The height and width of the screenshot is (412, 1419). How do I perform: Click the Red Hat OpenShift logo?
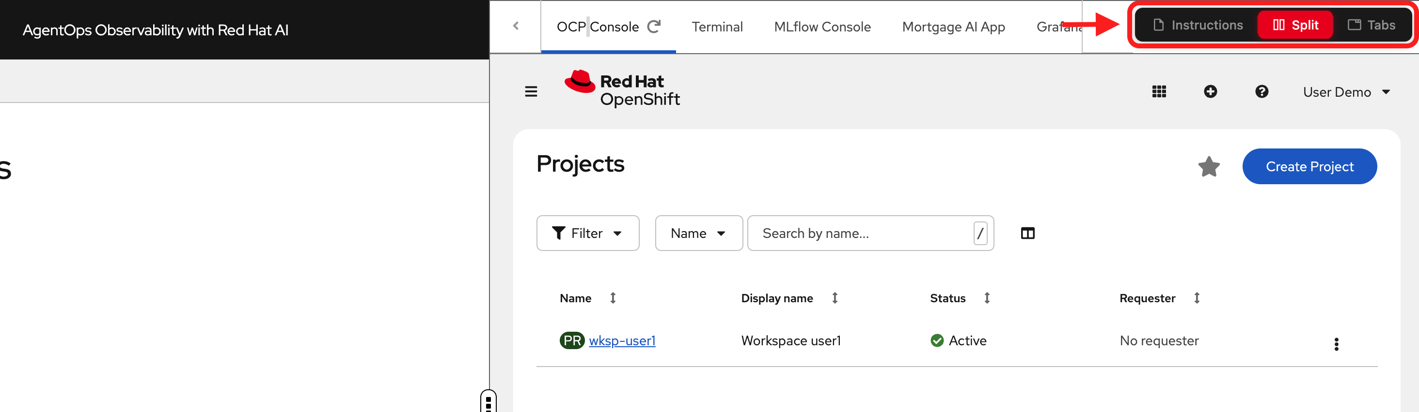622,89
